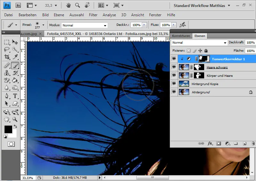Screen dimensions: 256x181
Task: Select the Eraser tool
Action: pyautogui.click(x=7, y=80)
